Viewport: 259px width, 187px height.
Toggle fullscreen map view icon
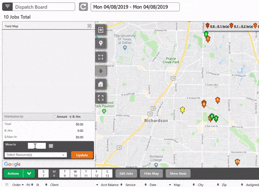(101, 98)
